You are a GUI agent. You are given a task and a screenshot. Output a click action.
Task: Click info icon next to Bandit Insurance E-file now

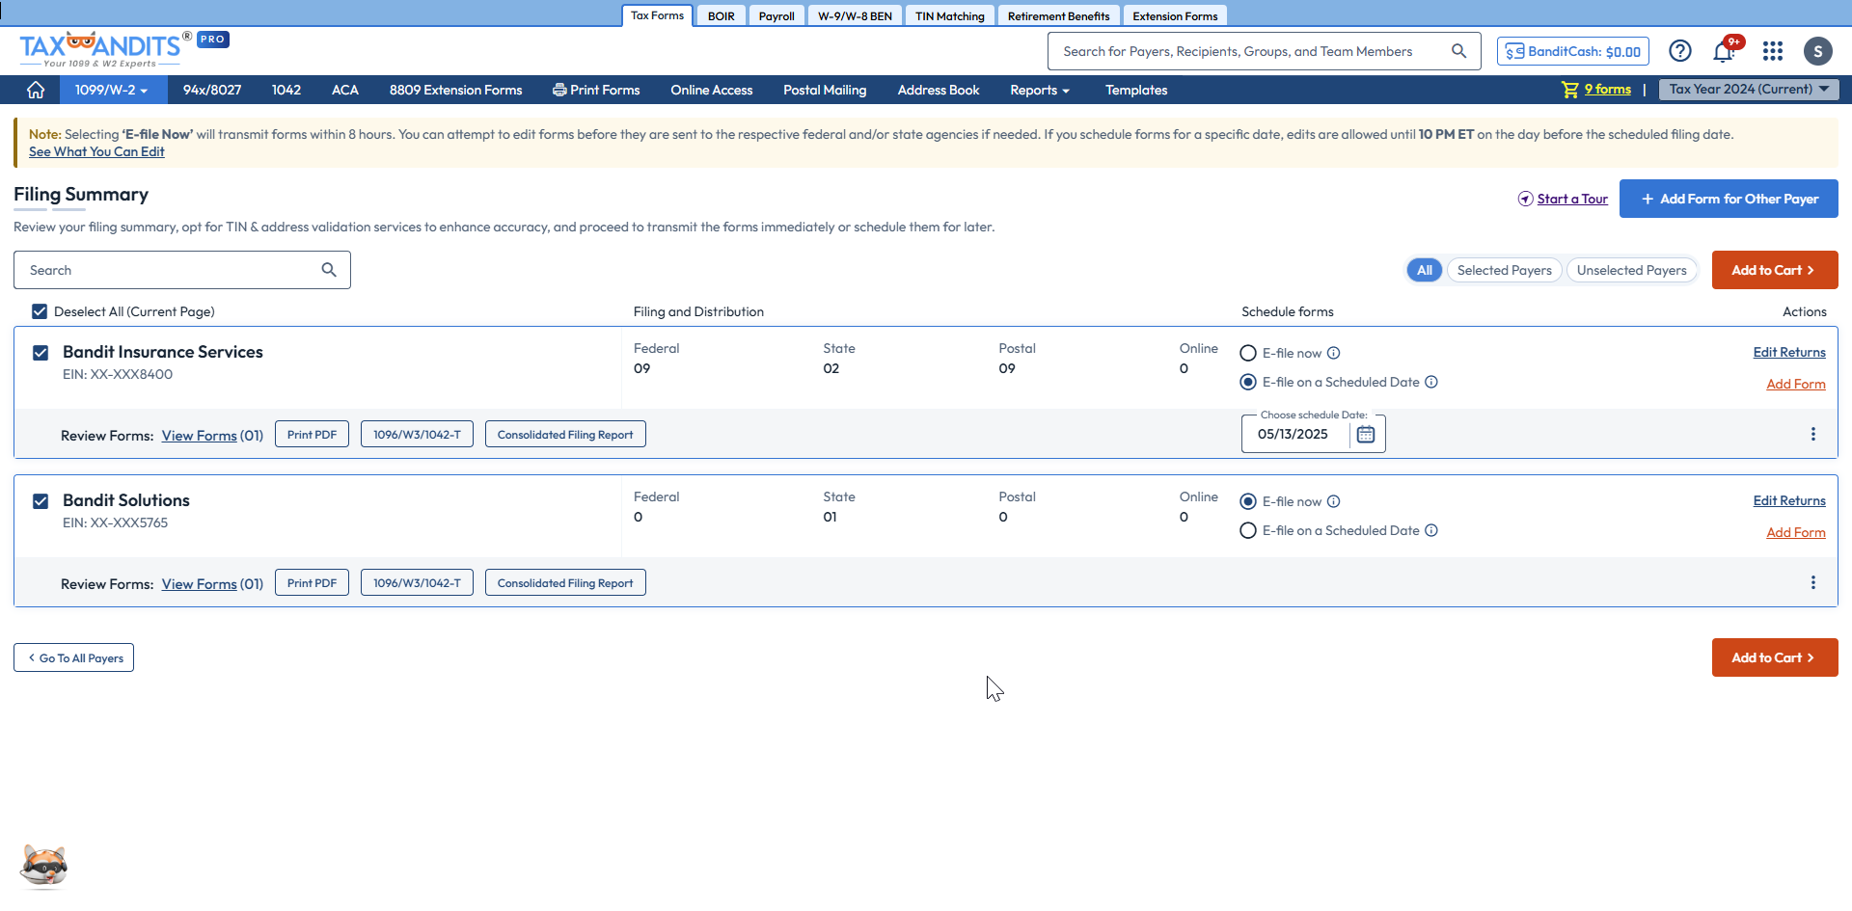tap(1333, 353)
